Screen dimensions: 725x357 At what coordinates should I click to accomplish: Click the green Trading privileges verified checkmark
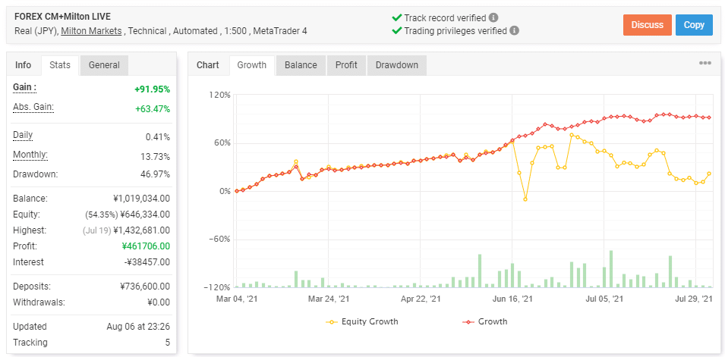[x=396, y=31]
